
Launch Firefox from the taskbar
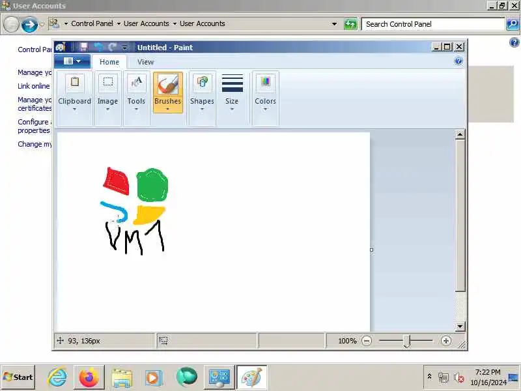pyautogui.click(x=89, y=377)
